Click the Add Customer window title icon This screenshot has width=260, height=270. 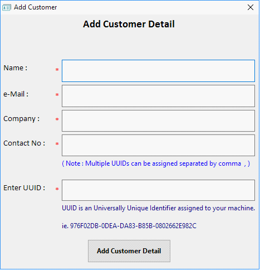(7, 7)
